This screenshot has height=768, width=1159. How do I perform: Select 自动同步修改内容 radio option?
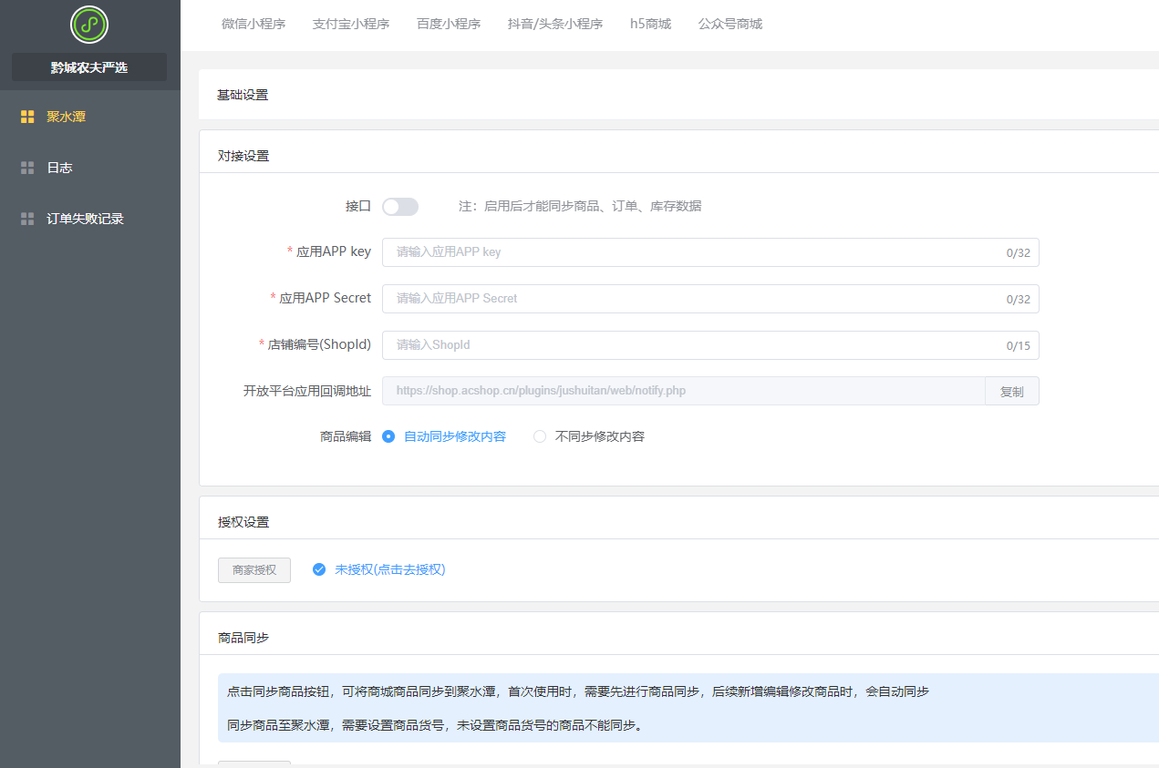(x=444, y=436)
